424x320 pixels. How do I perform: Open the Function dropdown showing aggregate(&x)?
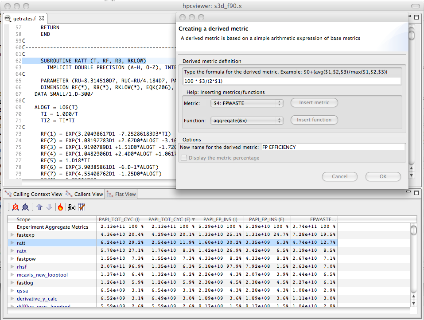pos(247,120)
